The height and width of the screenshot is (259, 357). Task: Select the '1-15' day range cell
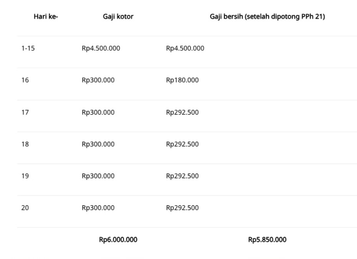click(28, 48)
